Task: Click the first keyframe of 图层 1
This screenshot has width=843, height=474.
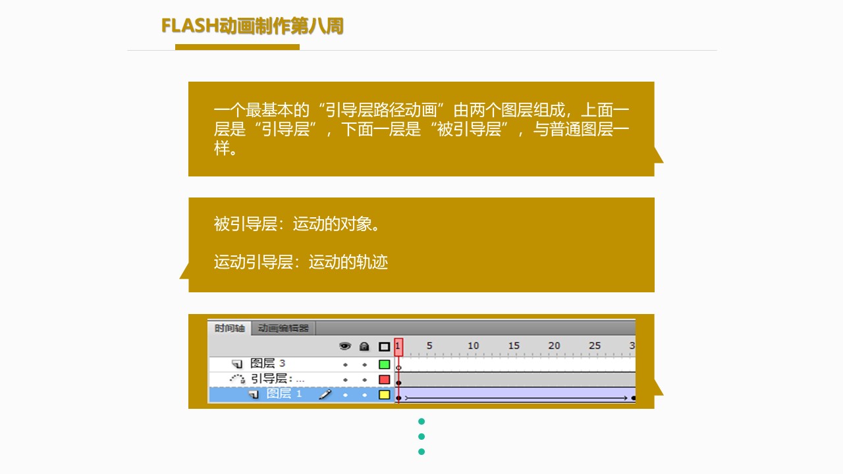Action: (x=398, y=398)
